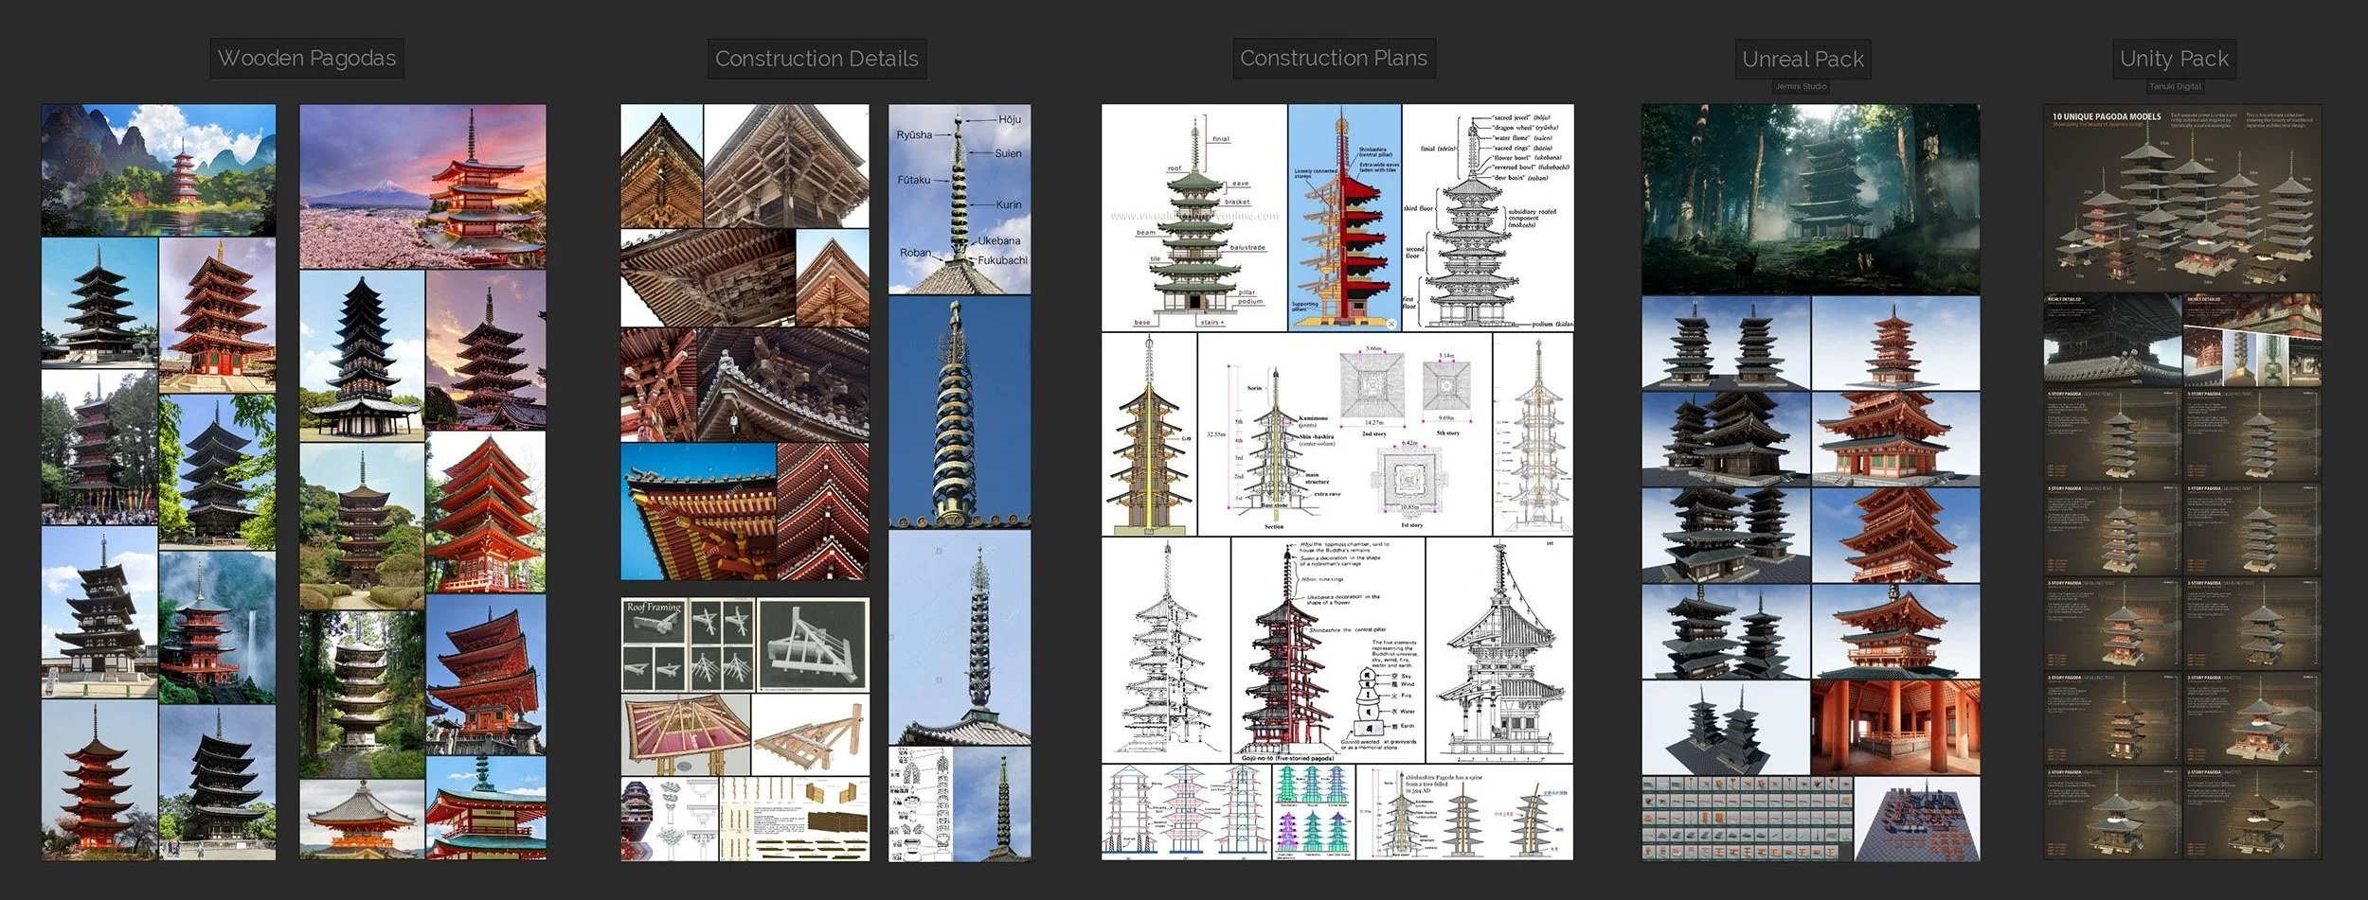This screenshot has height=900, width=2368.
Task: Click the Unreal Pack title label
Action: pyautogui.click(x=1803, y=59)
